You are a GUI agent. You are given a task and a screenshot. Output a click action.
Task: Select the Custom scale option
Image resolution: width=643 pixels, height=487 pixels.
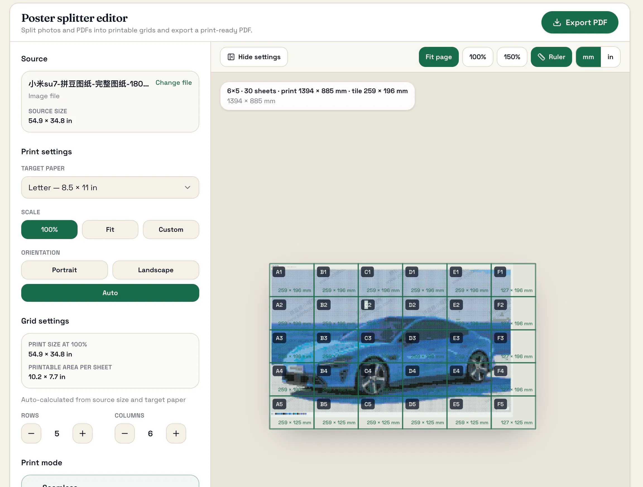click(171, 230)
